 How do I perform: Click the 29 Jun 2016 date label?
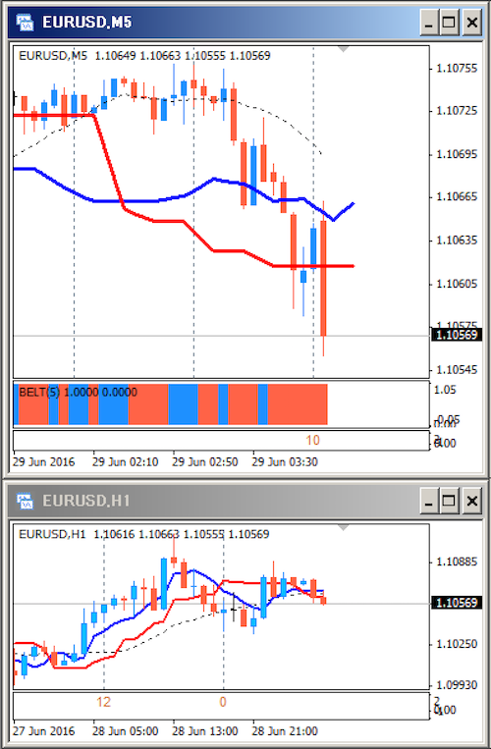pyautogui.click(x=44, y=462)
